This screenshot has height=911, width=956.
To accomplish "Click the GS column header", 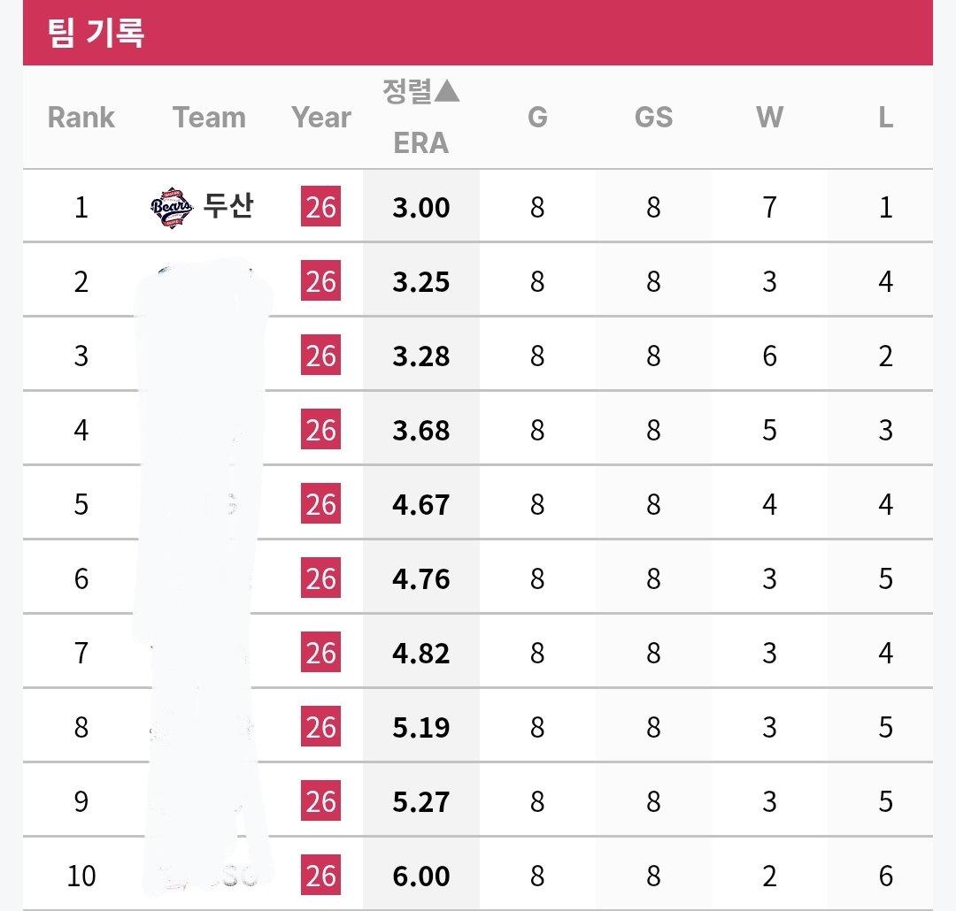I will point(653,117).
